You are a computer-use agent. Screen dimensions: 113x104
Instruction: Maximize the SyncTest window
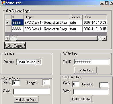106,3
